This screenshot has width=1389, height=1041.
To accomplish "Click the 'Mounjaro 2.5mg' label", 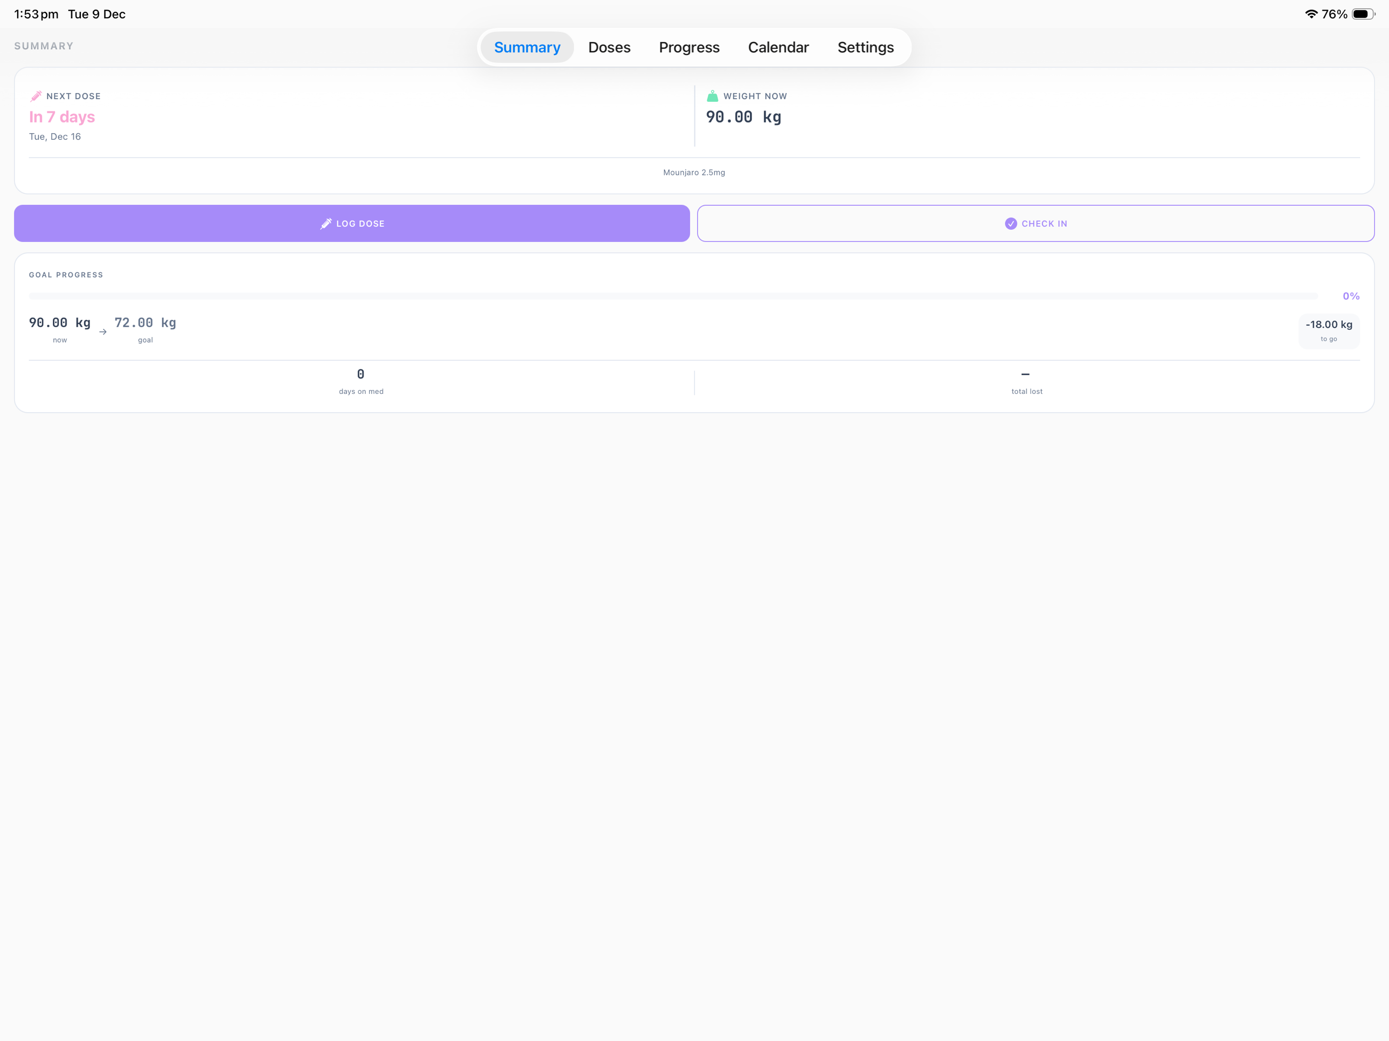I will pos(694,172).
